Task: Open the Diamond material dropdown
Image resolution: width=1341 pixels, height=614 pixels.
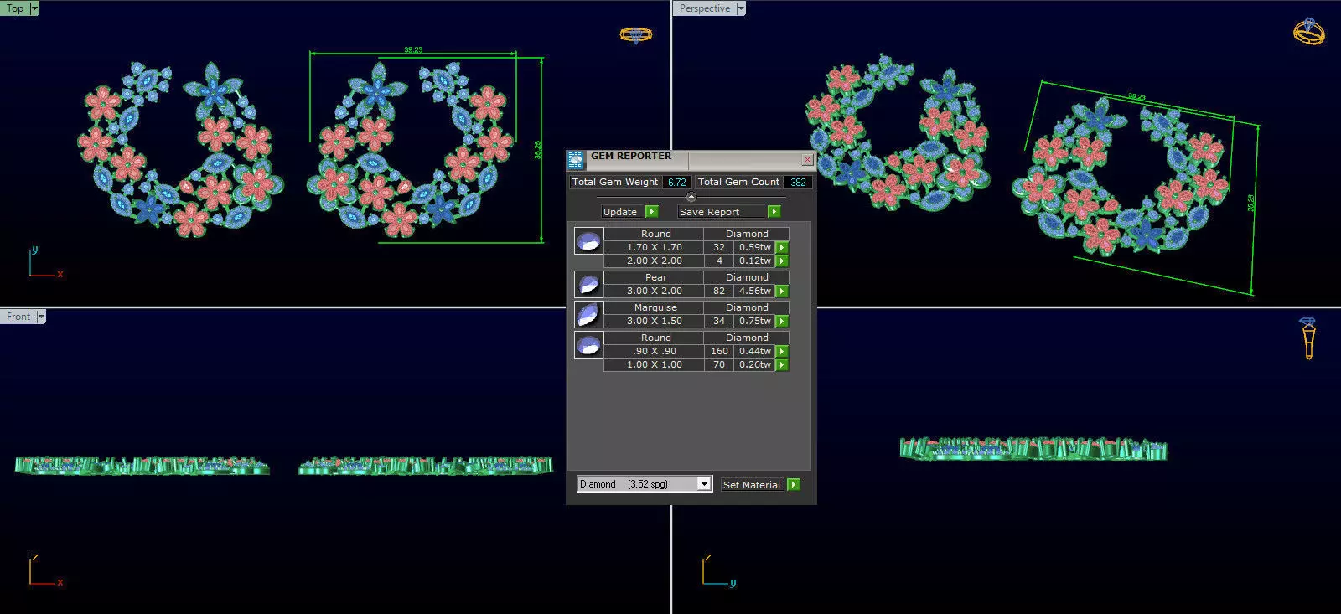Action: pos(704,484)
